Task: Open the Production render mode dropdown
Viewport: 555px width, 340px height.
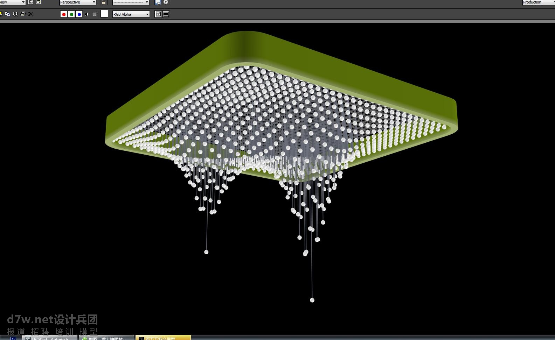Action: tap(539, 2)
